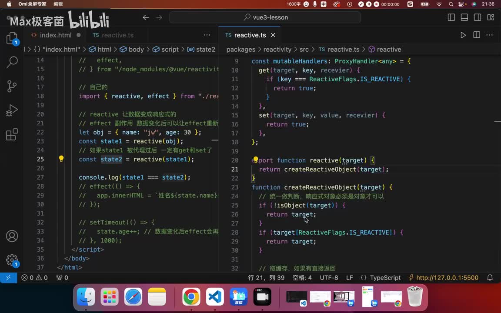Open the reactive.ts breadcrumb segment
The image size is (501, 313).
click(339, 50)
